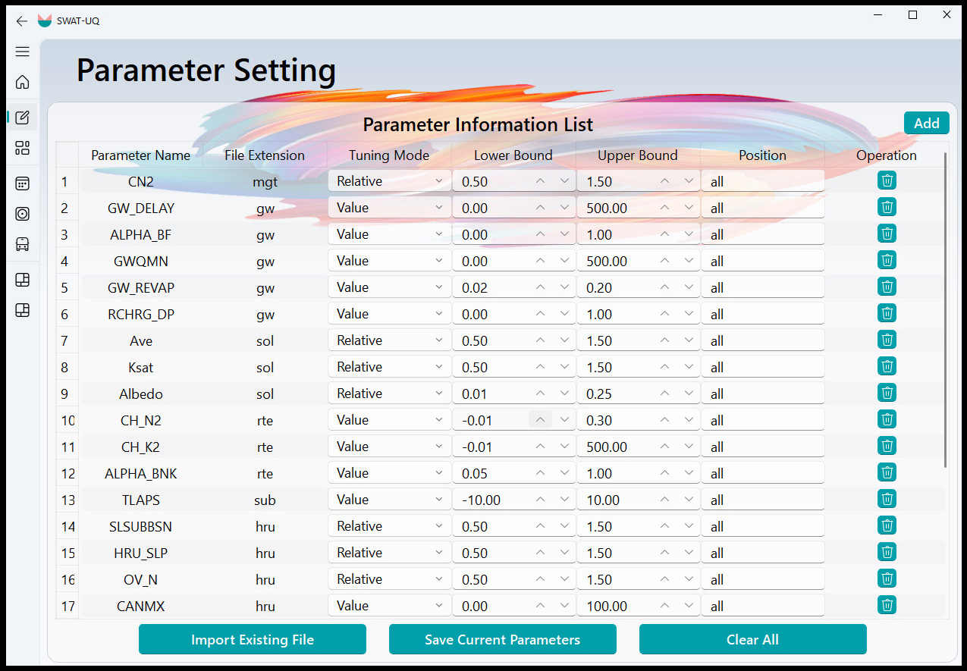Select the SLSUBBSN parameter name cell
Image resolution: width=967 pixels, height=671 pixels.
140,526
